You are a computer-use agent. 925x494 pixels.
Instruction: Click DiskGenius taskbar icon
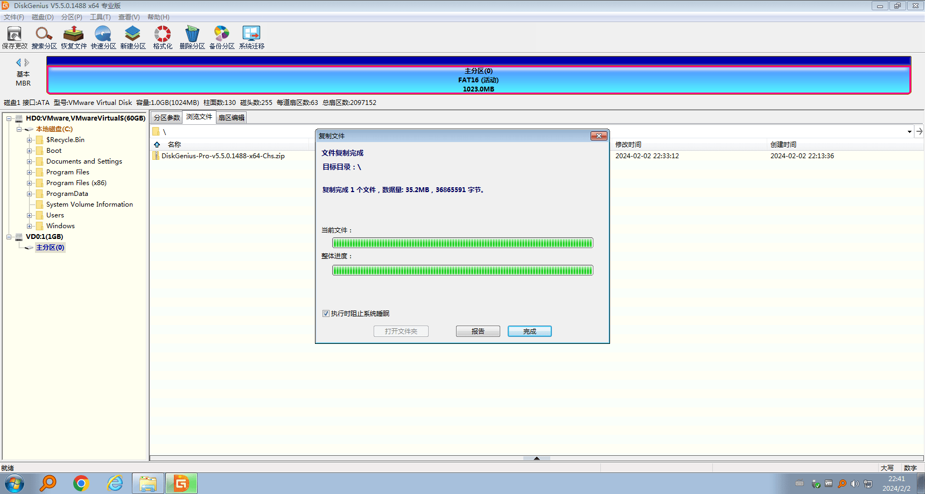pyautogui.click(x=181, y=483)
